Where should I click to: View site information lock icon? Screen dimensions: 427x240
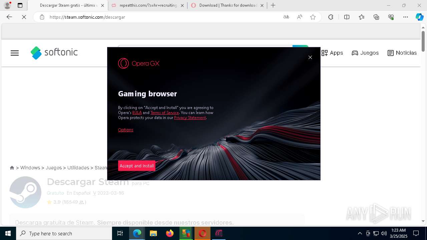click(42, 17)
